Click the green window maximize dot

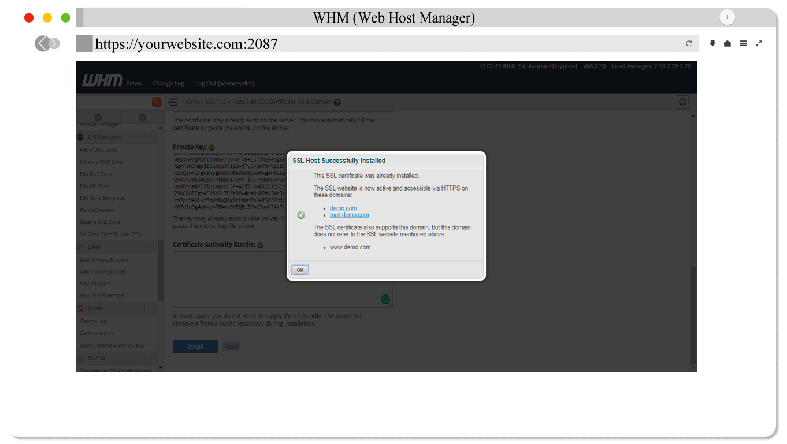point(66,18)
